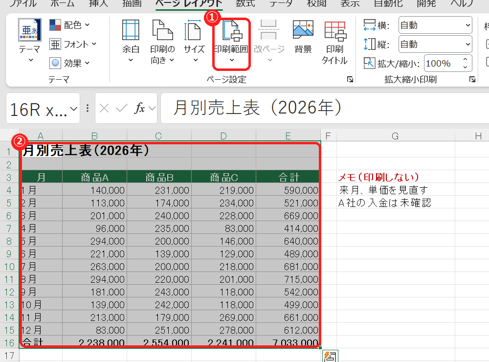The image size is (489, 362).
Task: Click the cell containing 590,000
Action: click(288, 190)
